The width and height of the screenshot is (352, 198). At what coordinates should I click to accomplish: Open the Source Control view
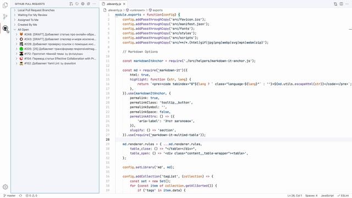pyautogui.click(x=5, y=16)
